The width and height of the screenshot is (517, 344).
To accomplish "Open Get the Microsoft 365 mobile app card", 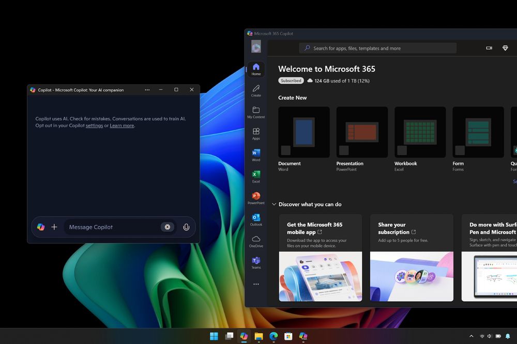I will pos(320,257).
